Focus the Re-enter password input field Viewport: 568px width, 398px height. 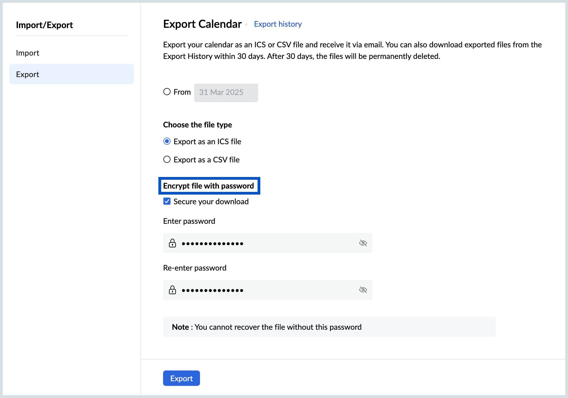coord(268,290)
